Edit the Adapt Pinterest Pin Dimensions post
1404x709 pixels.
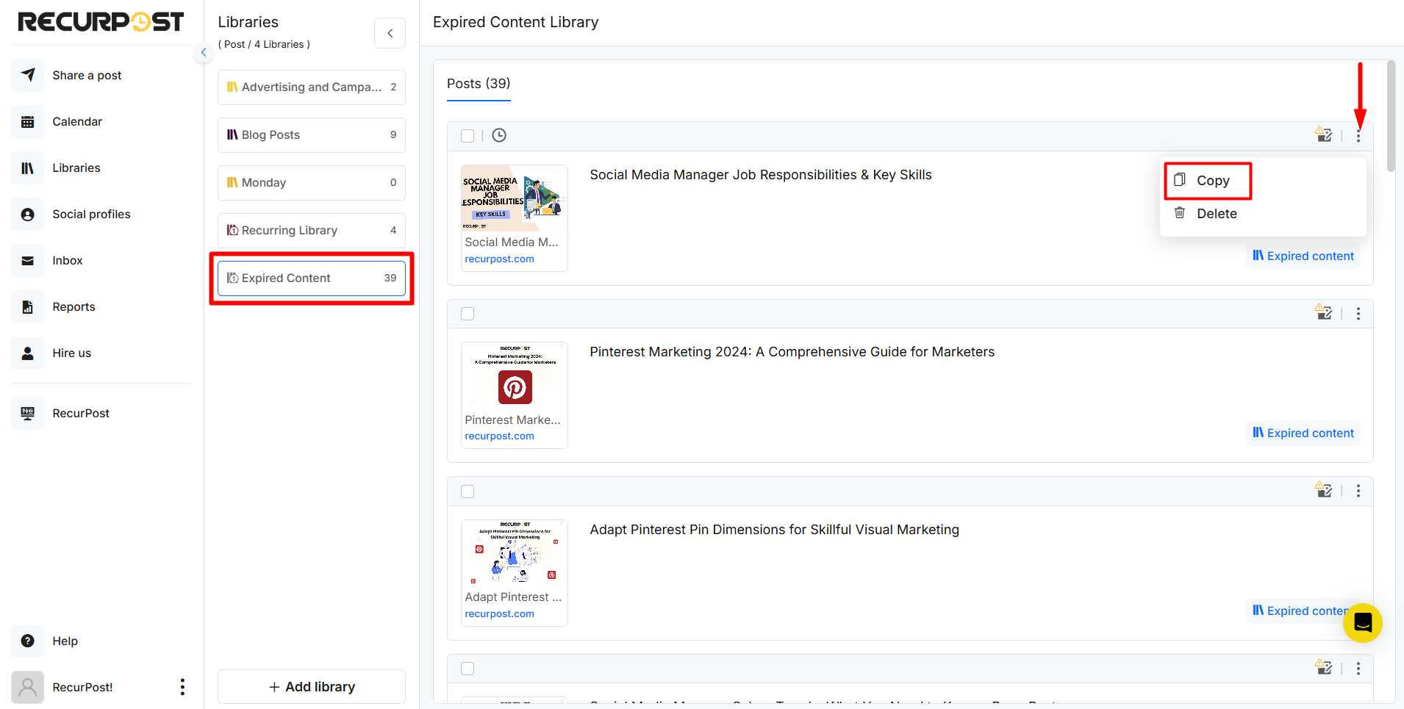click(x=1324, y=490)
